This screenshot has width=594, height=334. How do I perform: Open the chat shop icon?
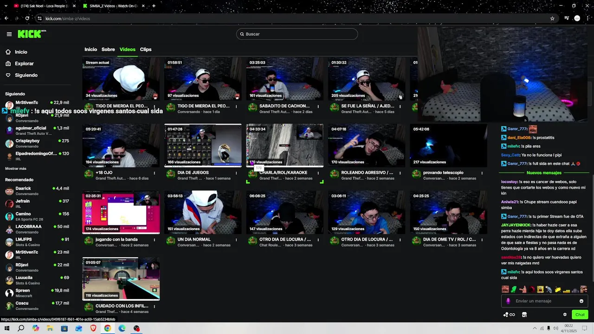point(524,315)
